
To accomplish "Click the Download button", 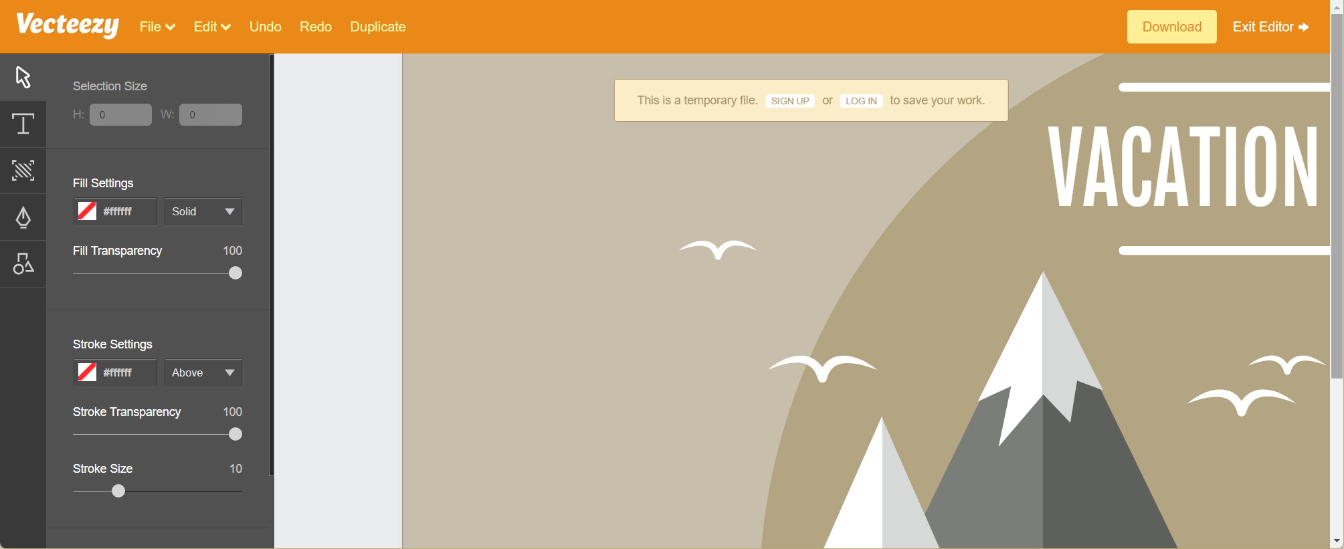I will point(1172,27).
